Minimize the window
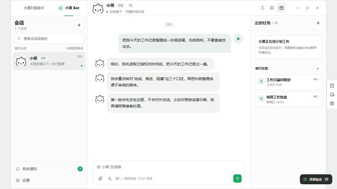This screenshot has width=337, height=189. pos(298,8)
